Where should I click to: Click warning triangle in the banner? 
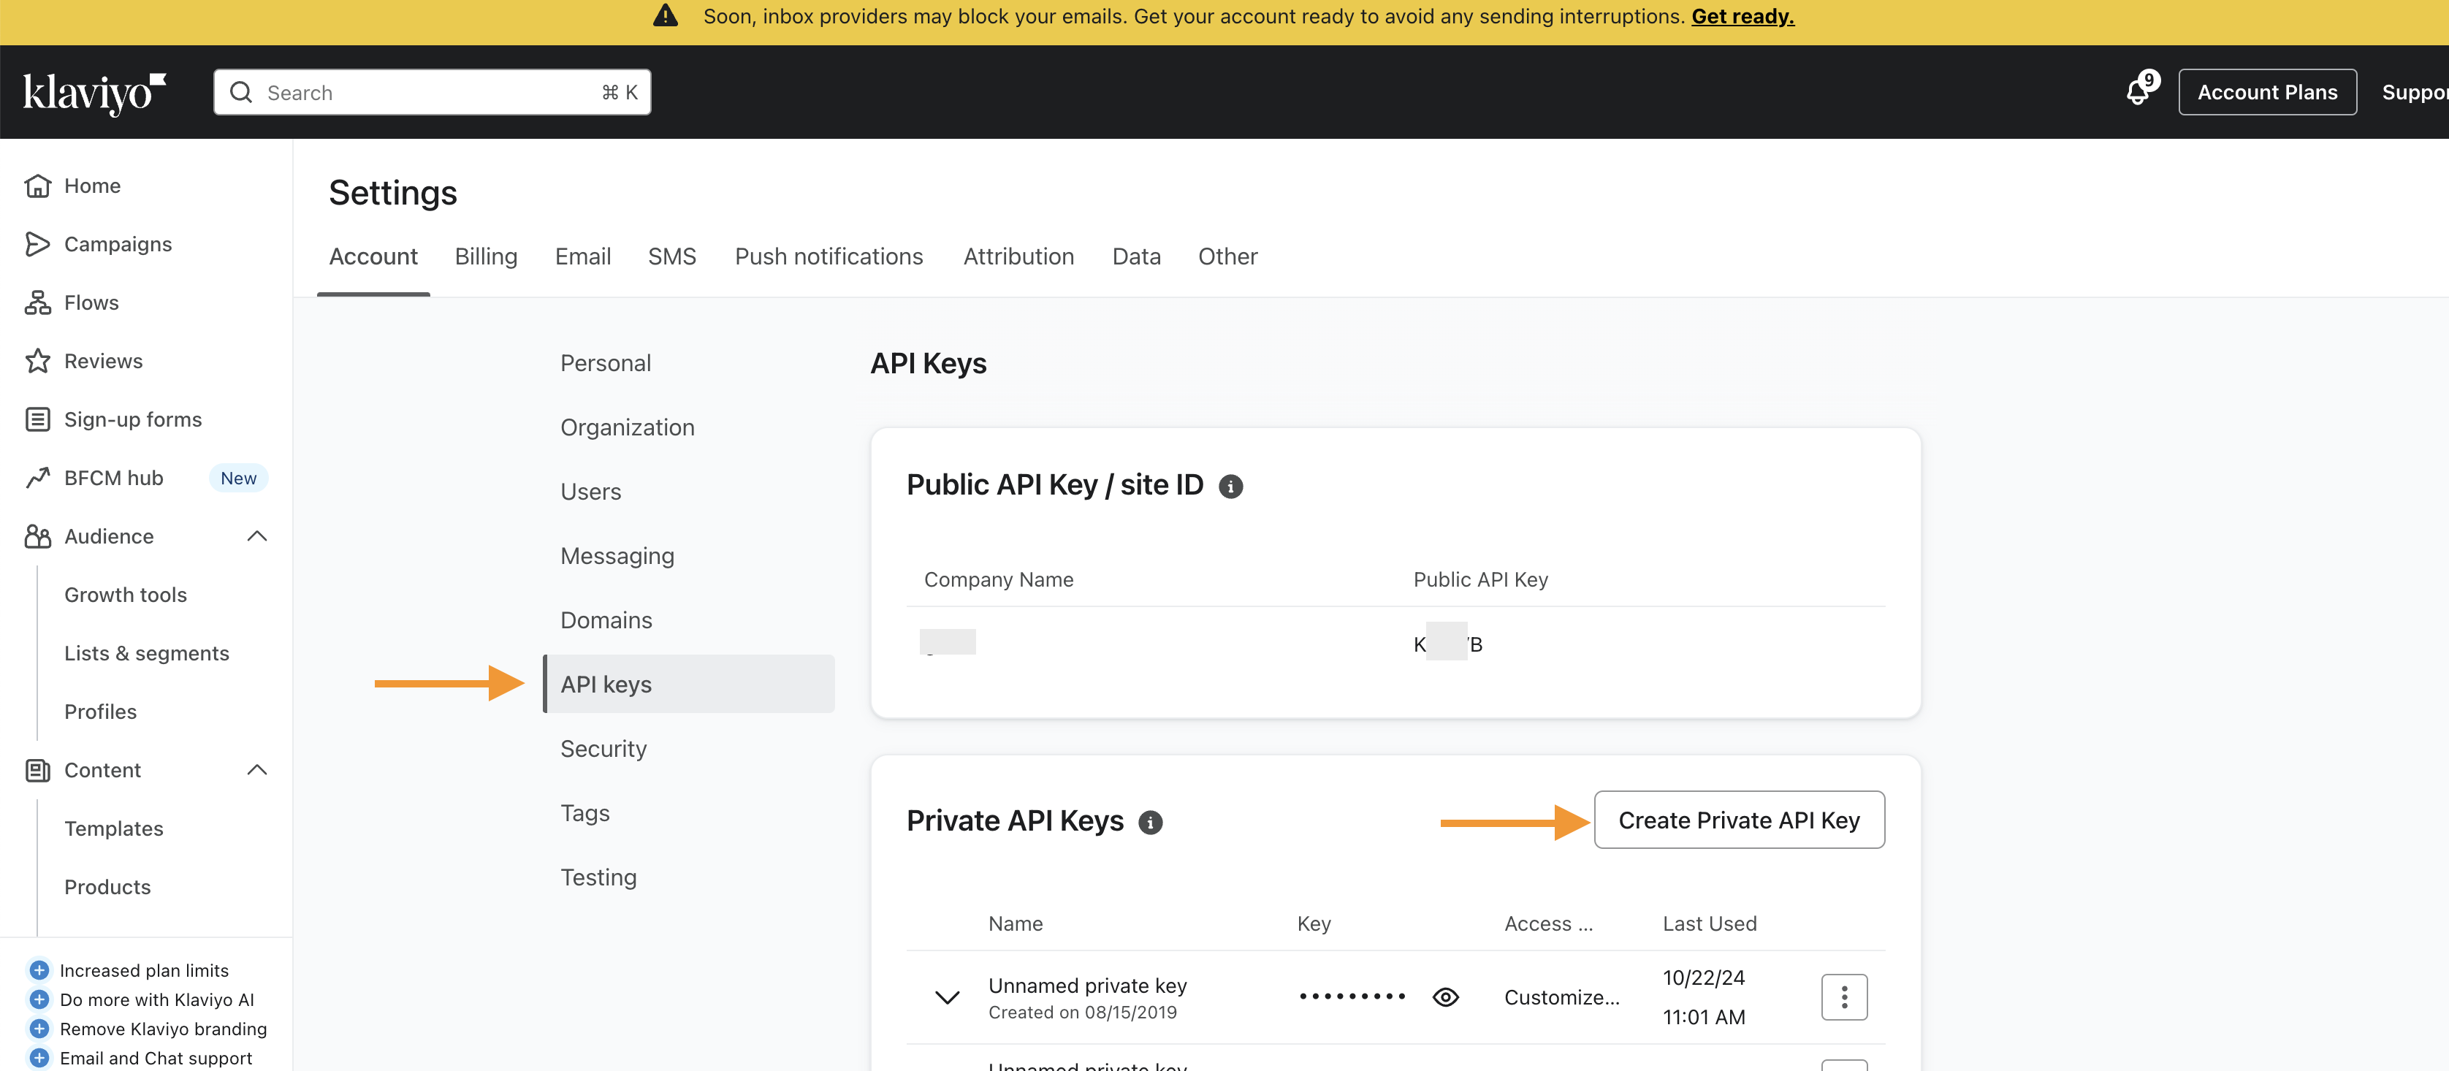[x=666, y=16]
